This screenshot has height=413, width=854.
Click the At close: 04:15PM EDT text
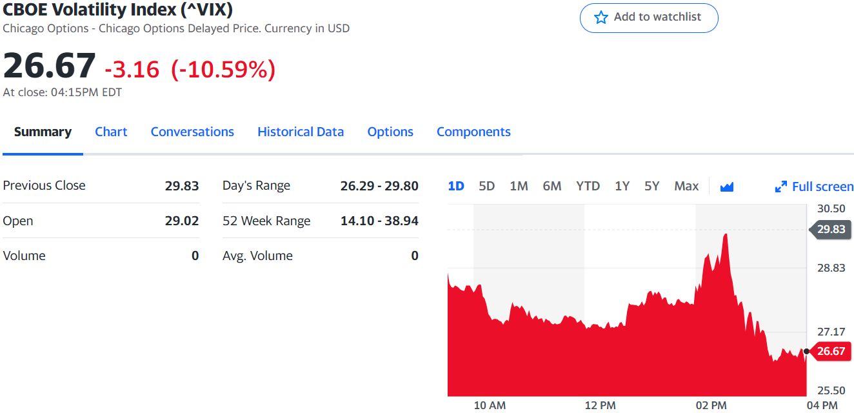click(x=62, y=92)
